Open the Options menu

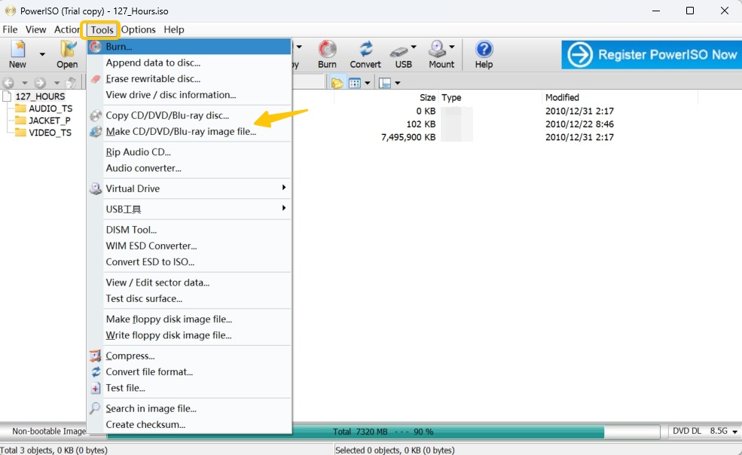139,29
